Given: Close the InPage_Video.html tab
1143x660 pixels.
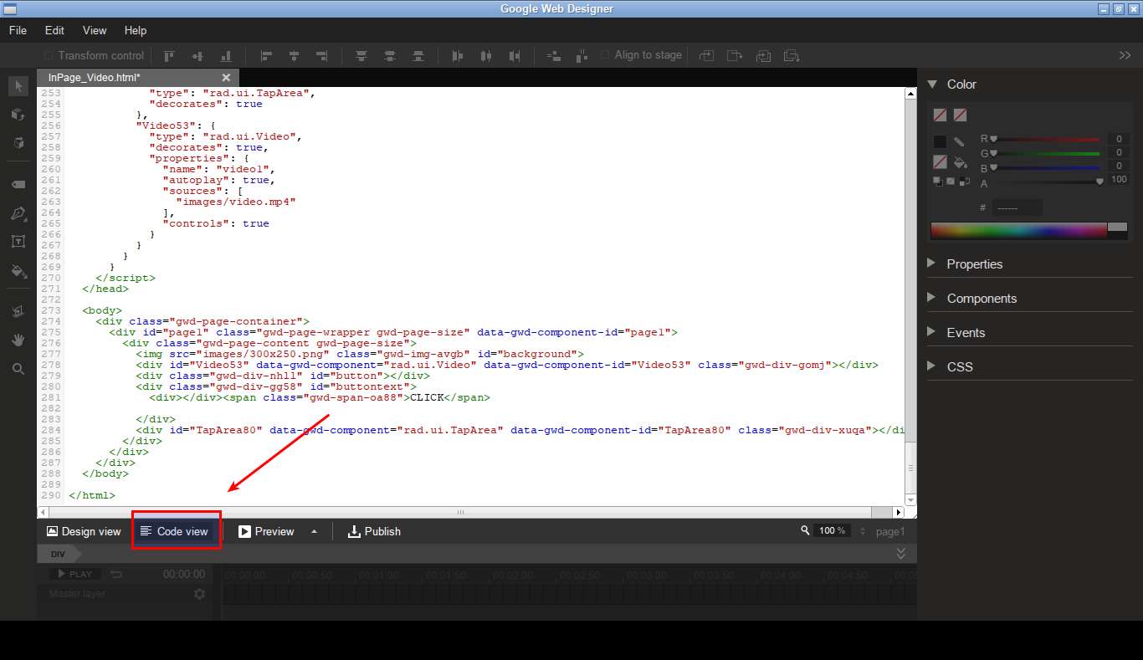Looking at the screenshot, I should (226, 77).
